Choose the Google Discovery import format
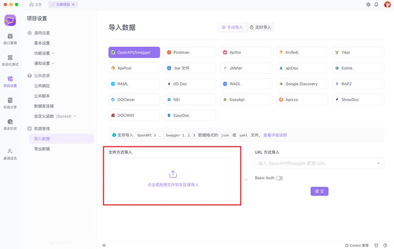Image resolution: width=394 pixels, height=249 pixels. pyautogui.click(x=302, y=84)
